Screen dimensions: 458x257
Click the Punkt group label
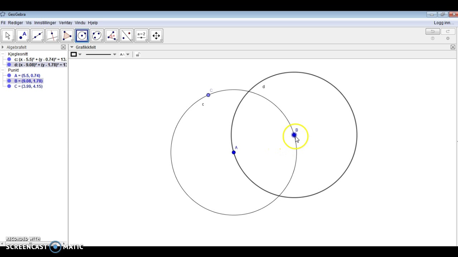pyautogui.click(x=13, y=70)
